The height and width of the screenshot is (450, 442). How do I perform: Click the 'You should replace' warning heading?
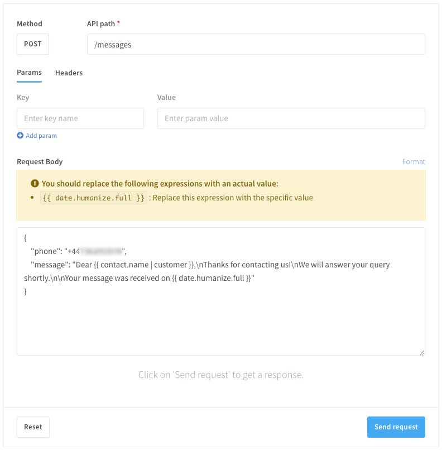(160, 183)
